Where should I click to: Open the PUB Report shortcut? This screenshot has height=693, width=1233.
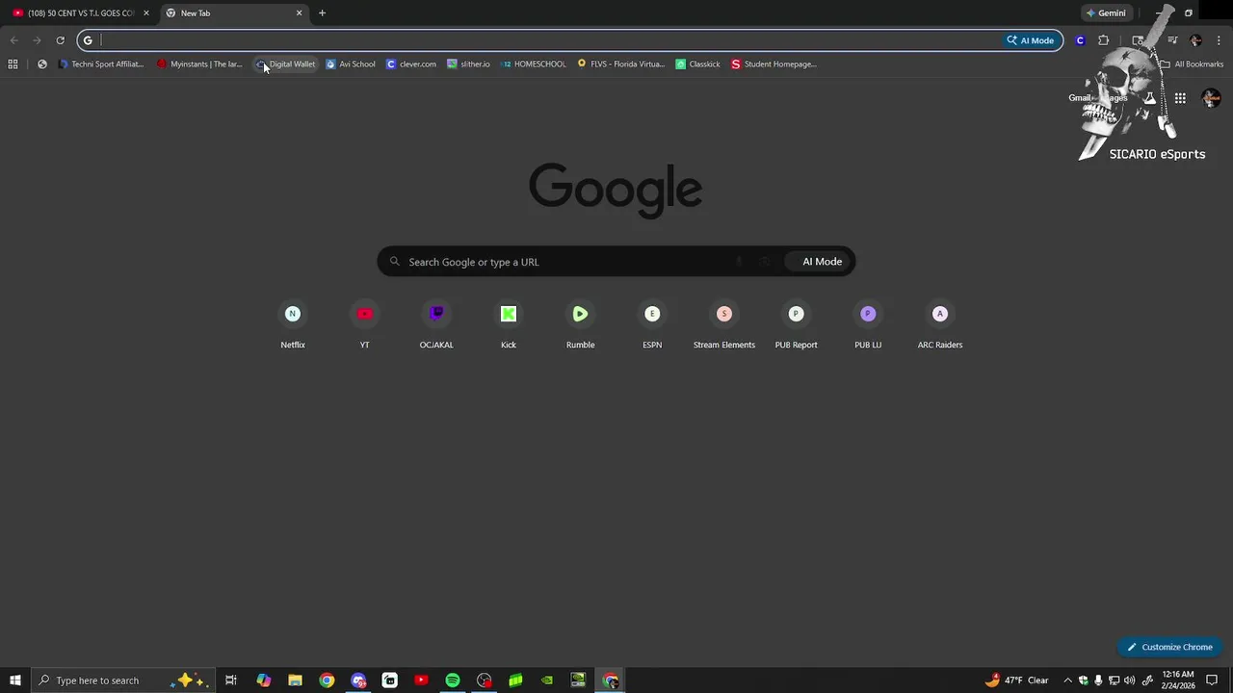[796, 325]
